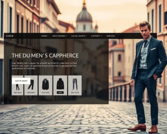The image size is (167, 134).
Task: Select the first product card with dark trousers
Action: 17,85
